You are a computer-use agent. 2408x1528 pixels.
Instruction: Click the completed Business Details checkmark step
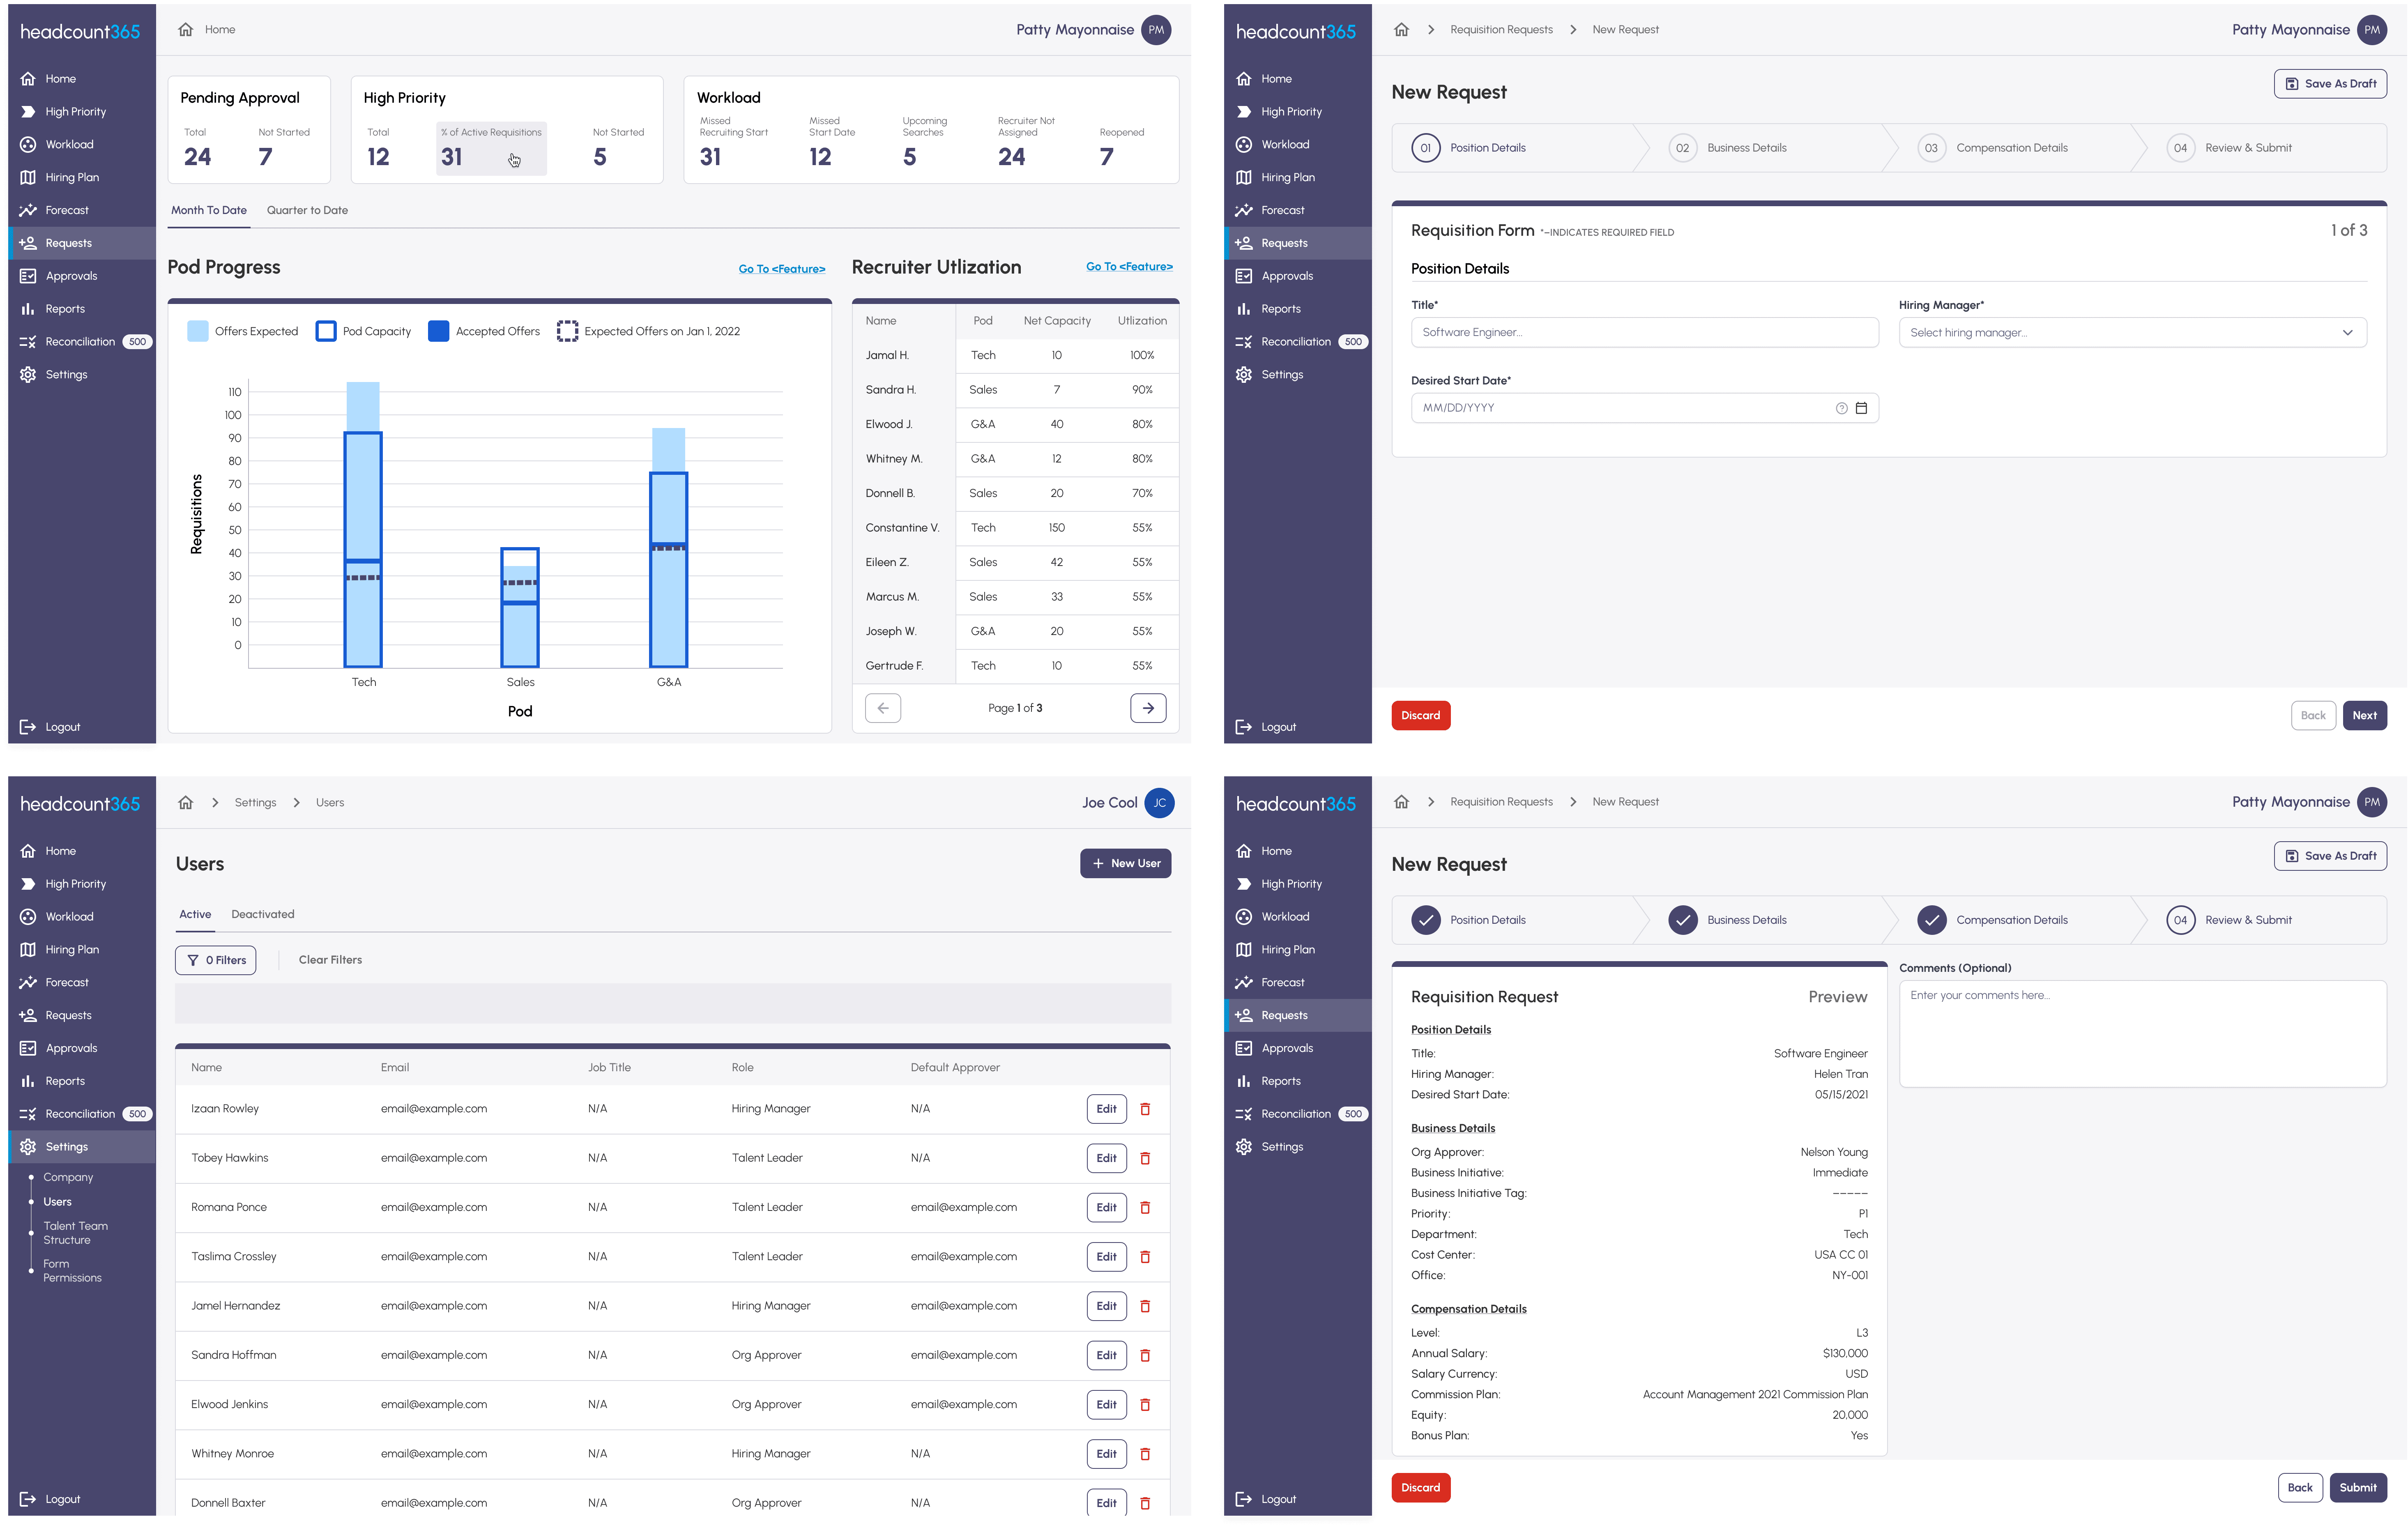1683,920
